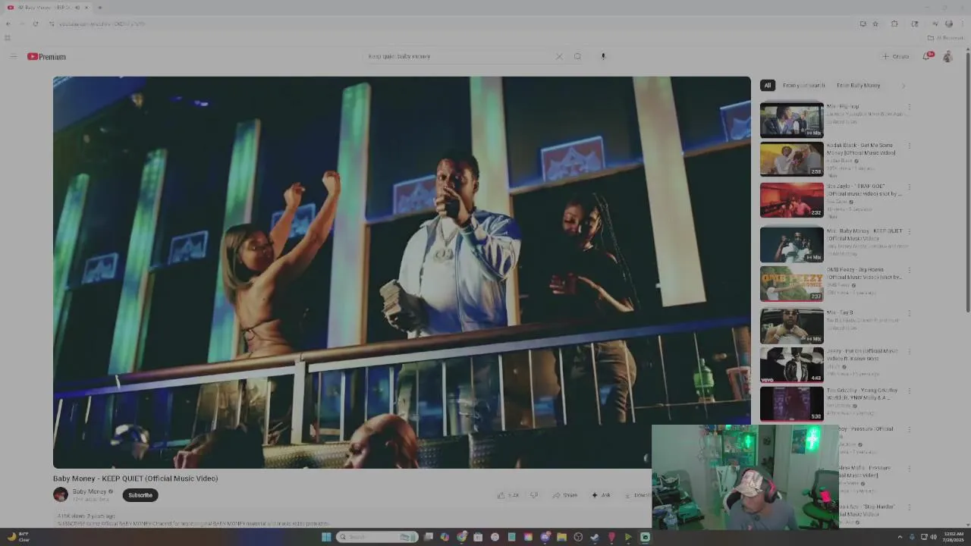Show hidden system tray icons
971x546 pixels.
(x=900, y=537)
